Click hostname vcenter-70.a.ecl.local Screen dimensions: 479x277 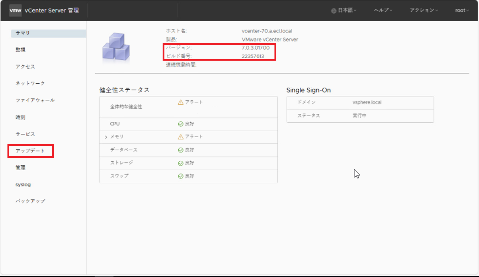point(267,31)
